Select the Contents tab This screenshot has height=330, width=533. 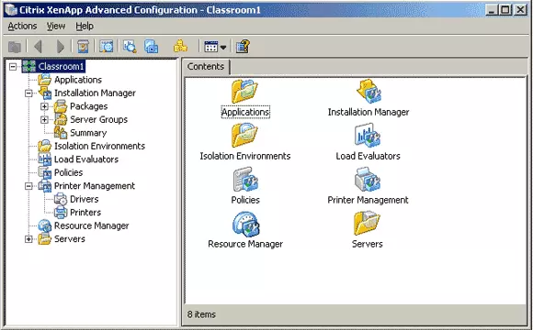click(x=206, y=67)
